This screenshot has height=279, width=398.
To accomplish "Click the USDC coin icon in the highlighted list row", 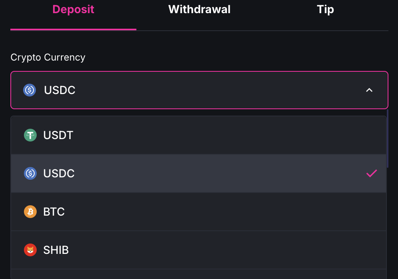I will pyautogui.click(x=30, y=173).
